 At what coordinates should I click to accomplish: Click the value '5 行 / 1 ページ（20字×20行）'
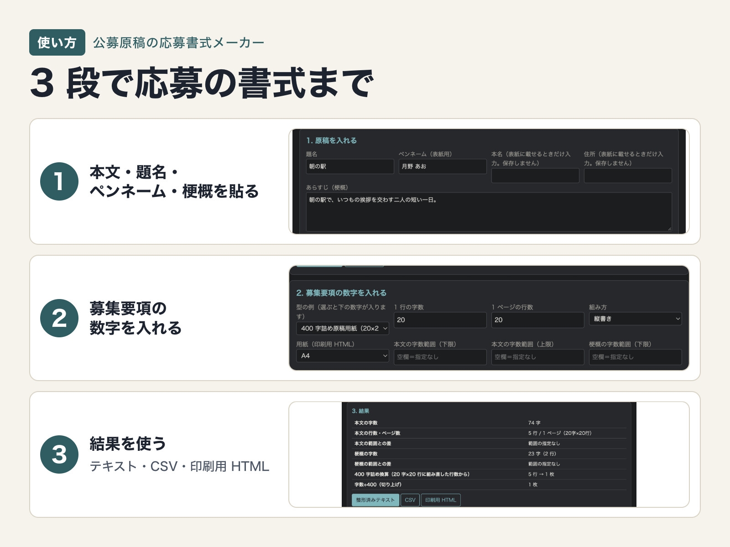point(560,433)
